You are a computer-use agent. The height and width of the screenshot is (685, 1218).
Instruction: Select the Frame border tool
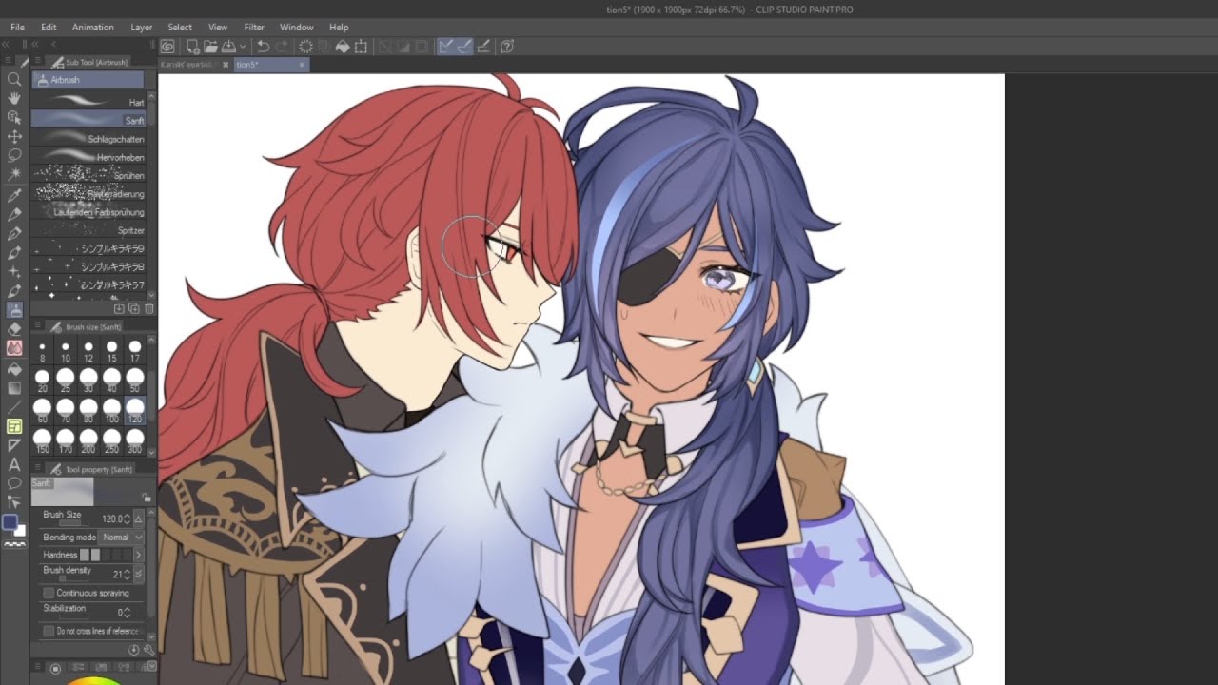pyautogui.click(x=14, y=426)
